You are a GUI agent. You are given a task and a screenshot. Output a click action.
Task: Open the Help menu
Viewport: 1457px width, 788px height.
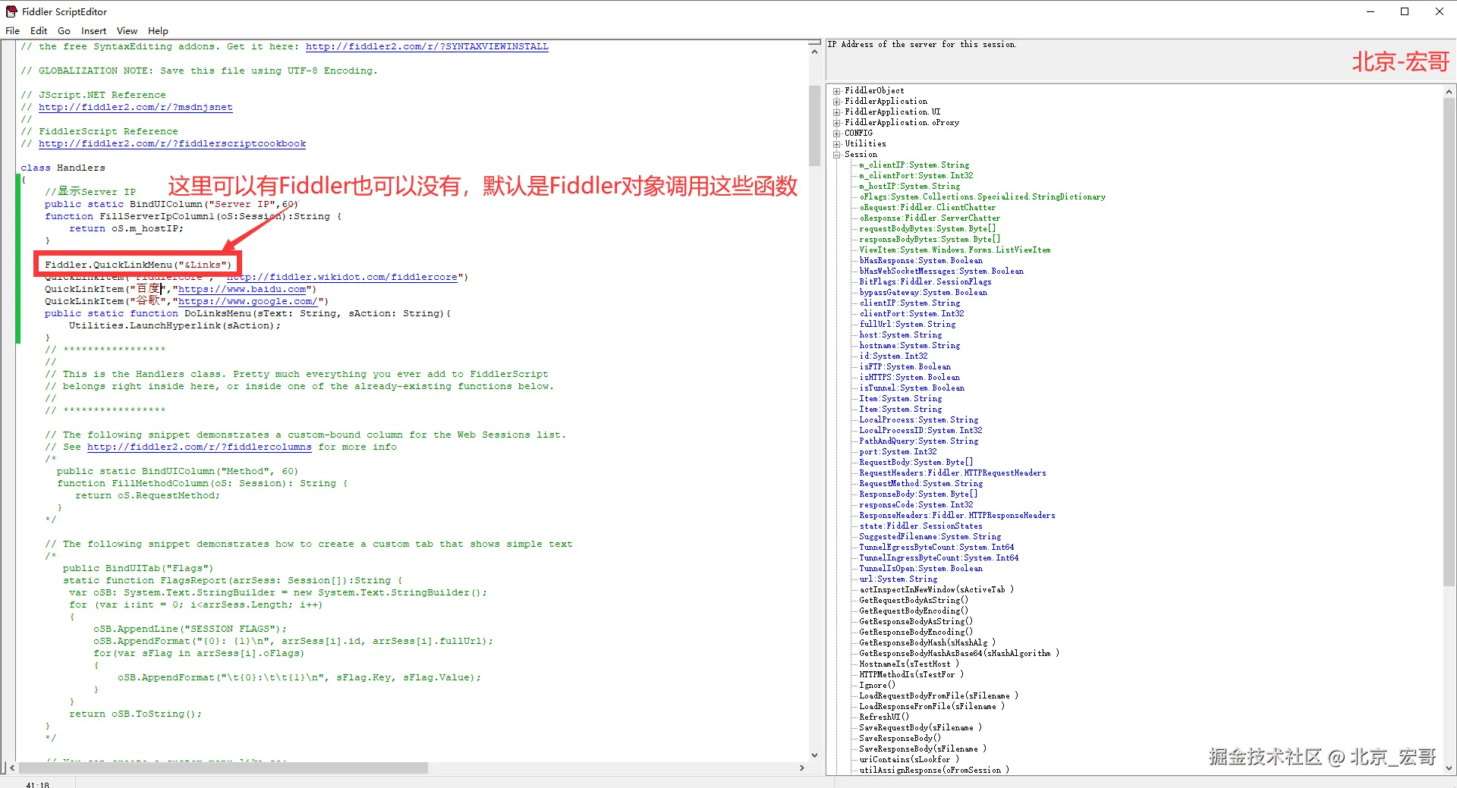[x=158, y=31]
